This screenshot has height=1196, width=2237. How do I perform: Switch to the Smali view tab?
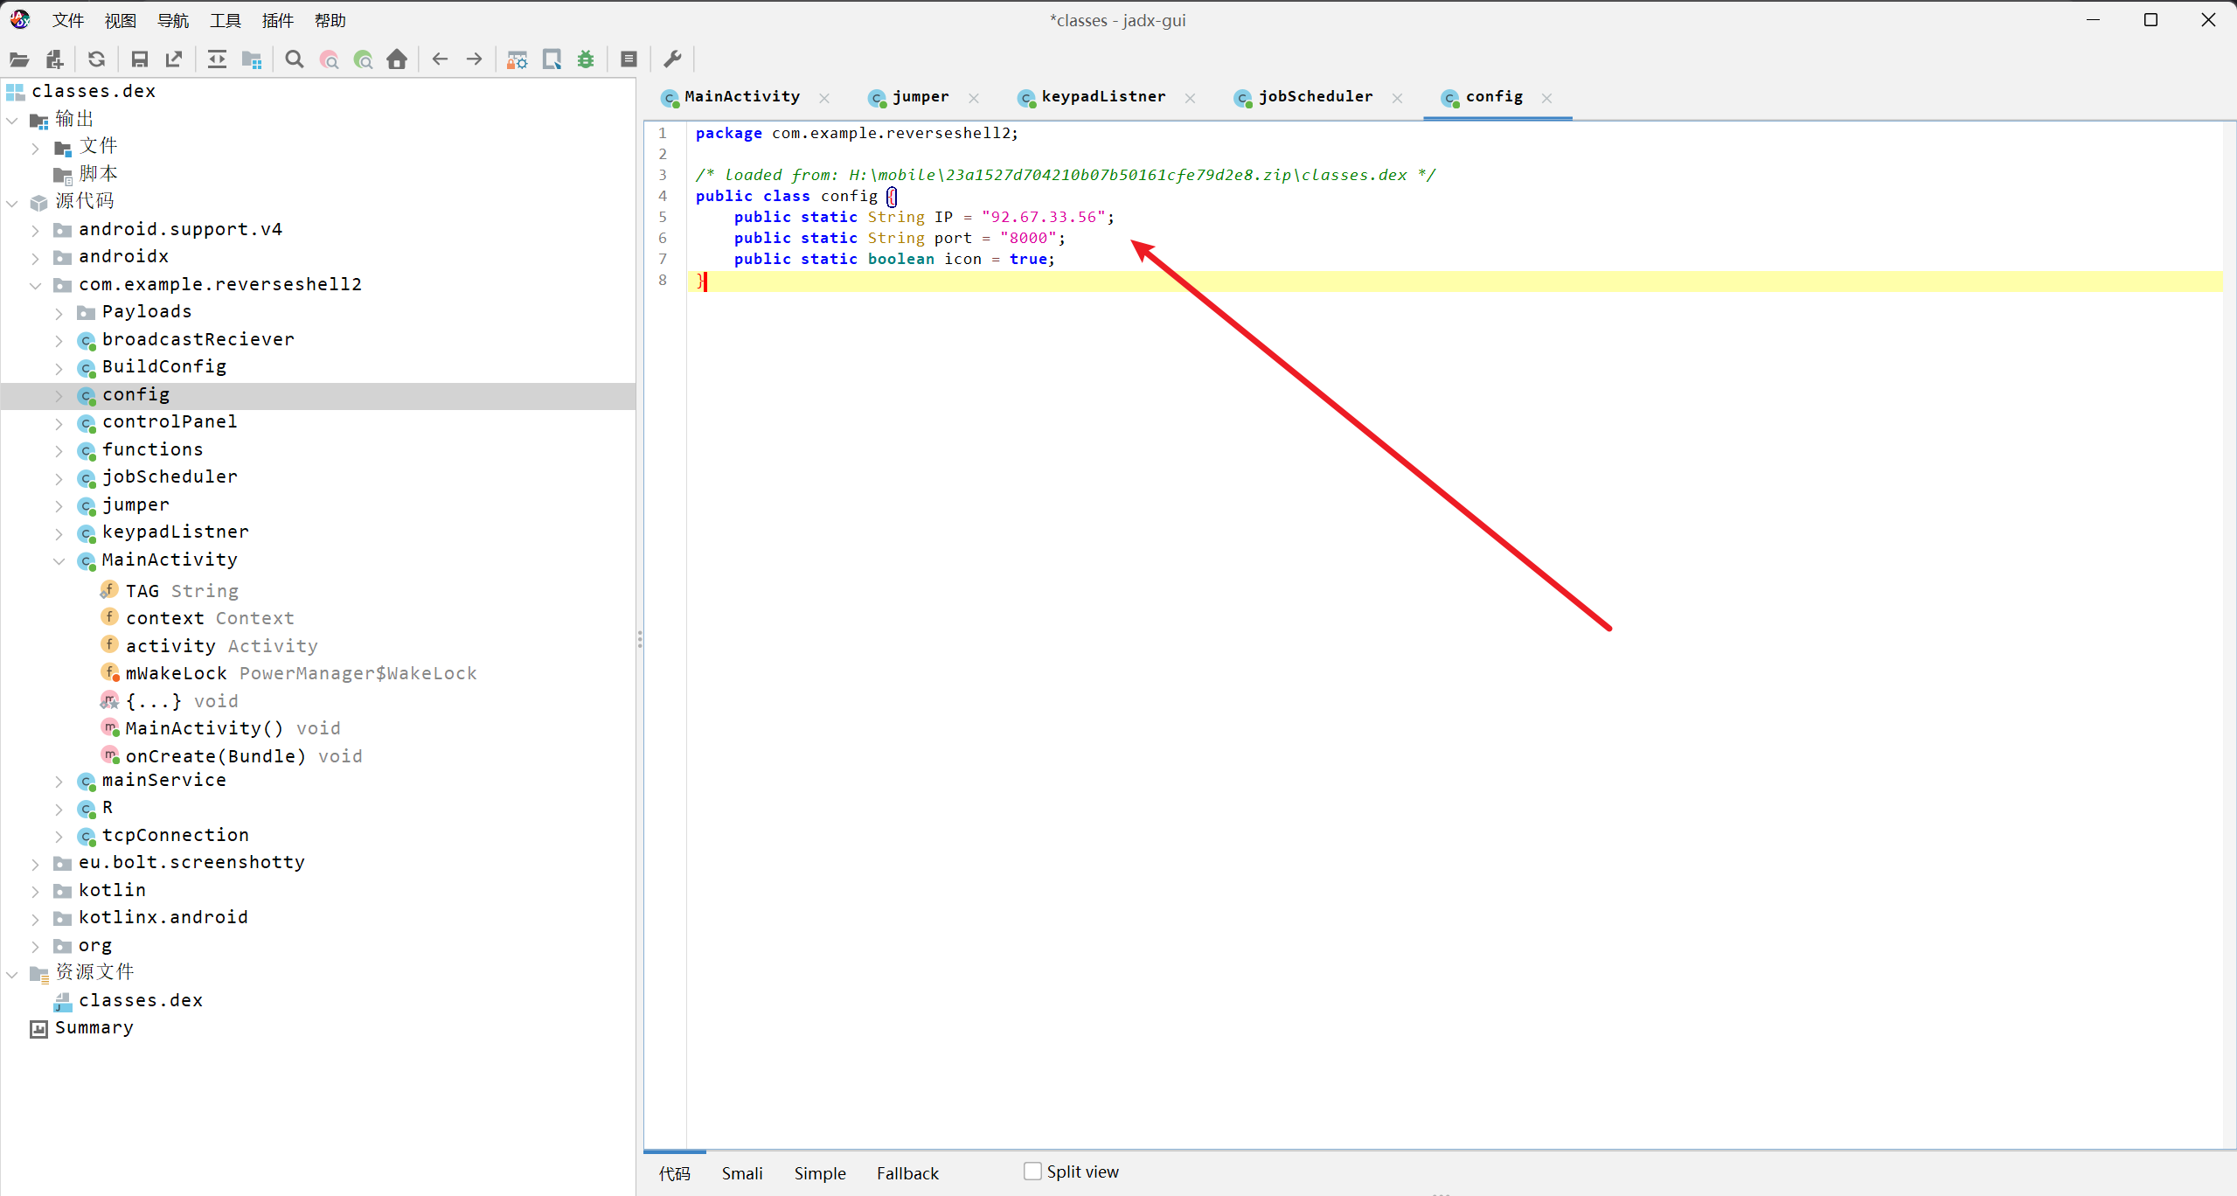pos(741,1173)
